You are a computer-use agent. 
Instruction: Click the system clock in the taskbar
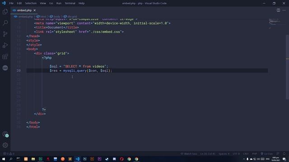[x=276, y=159]
